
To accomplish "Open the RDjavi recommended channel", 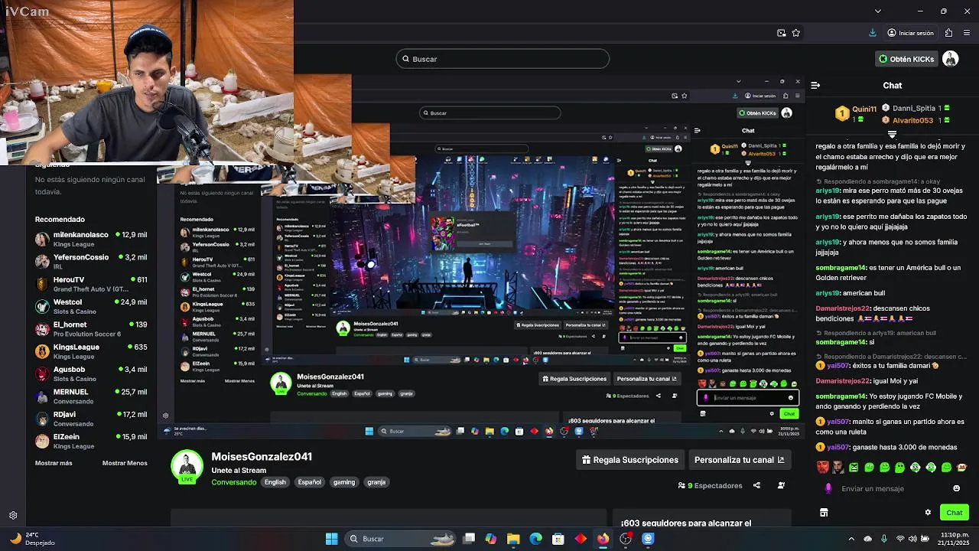I will point(91,418).
